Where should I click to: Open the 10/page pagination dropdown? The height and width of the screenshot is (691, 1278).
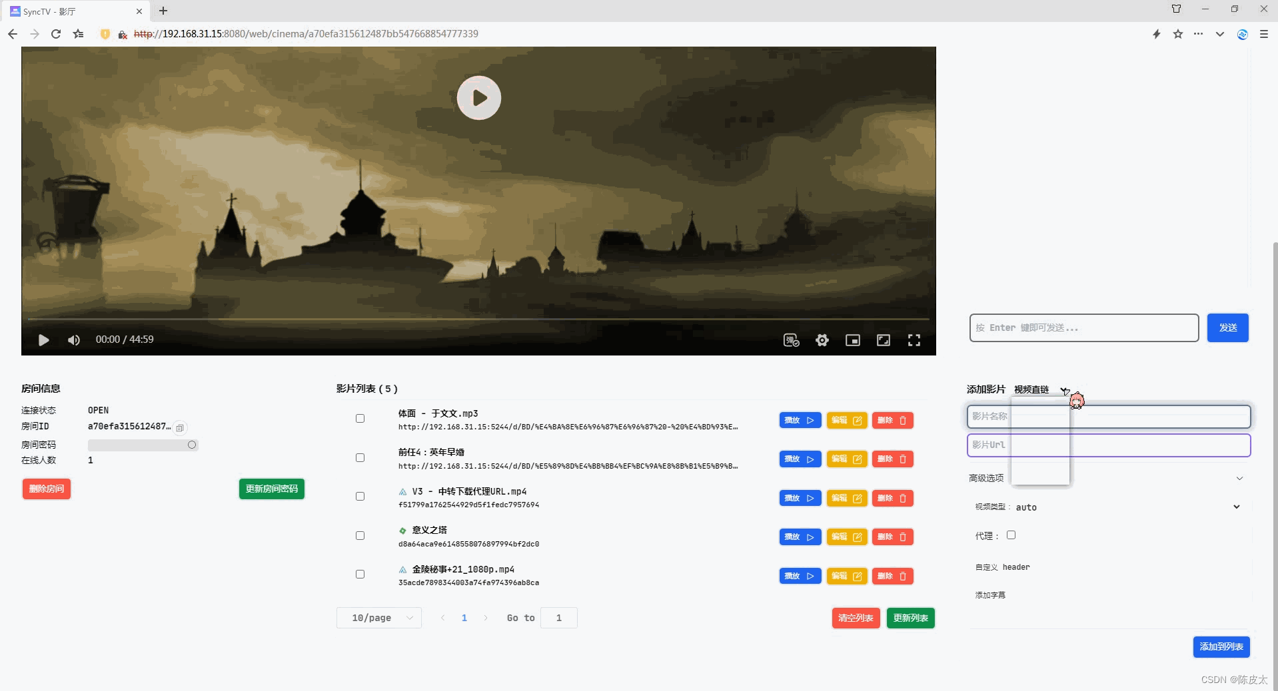click(378, 618)
